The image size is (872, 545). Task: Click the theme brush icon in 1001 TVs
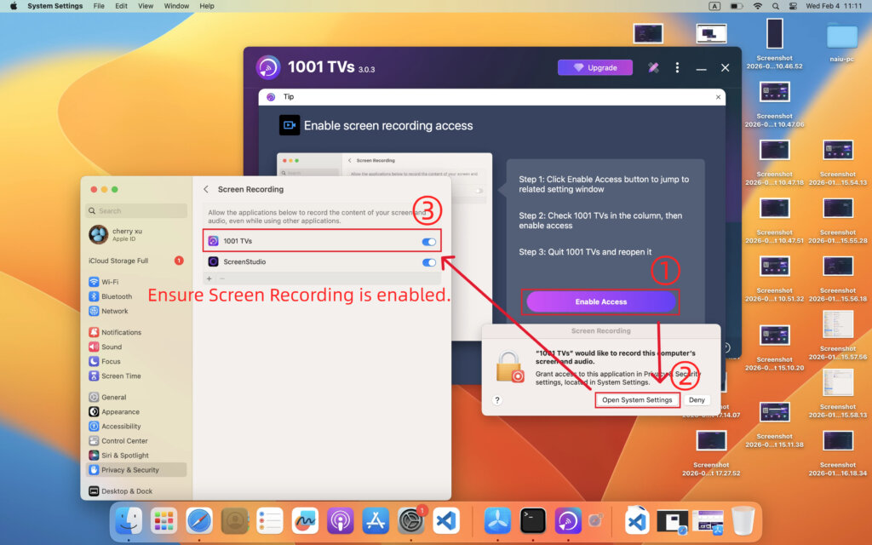(653, 68)
